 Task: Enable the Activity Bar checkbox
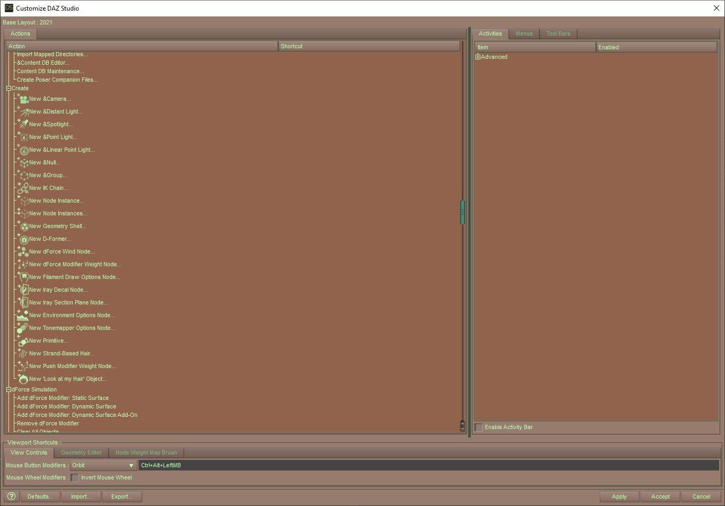click(479, 428)
